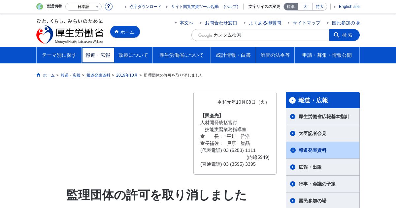
Task: Open the (ヘルプ) link
Action: (231, 7)
